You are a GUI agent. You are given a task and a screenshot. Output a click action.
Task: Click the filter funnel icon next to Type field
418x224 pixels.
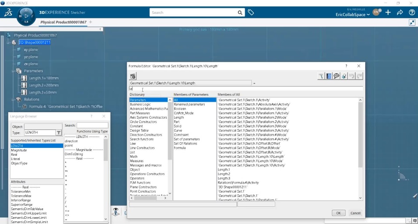[59, 132]
